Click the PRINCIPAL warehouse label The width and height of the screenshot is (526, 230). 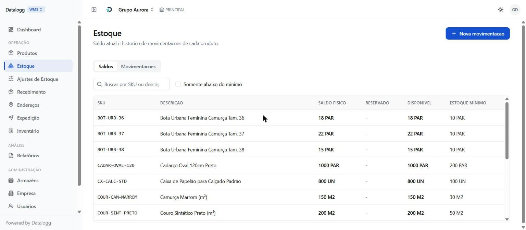click(175, 10)
